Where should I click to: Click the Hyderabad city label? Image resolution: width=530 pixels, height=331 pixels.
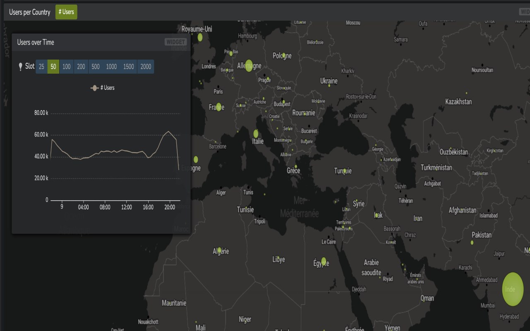[x=509, y=317]
